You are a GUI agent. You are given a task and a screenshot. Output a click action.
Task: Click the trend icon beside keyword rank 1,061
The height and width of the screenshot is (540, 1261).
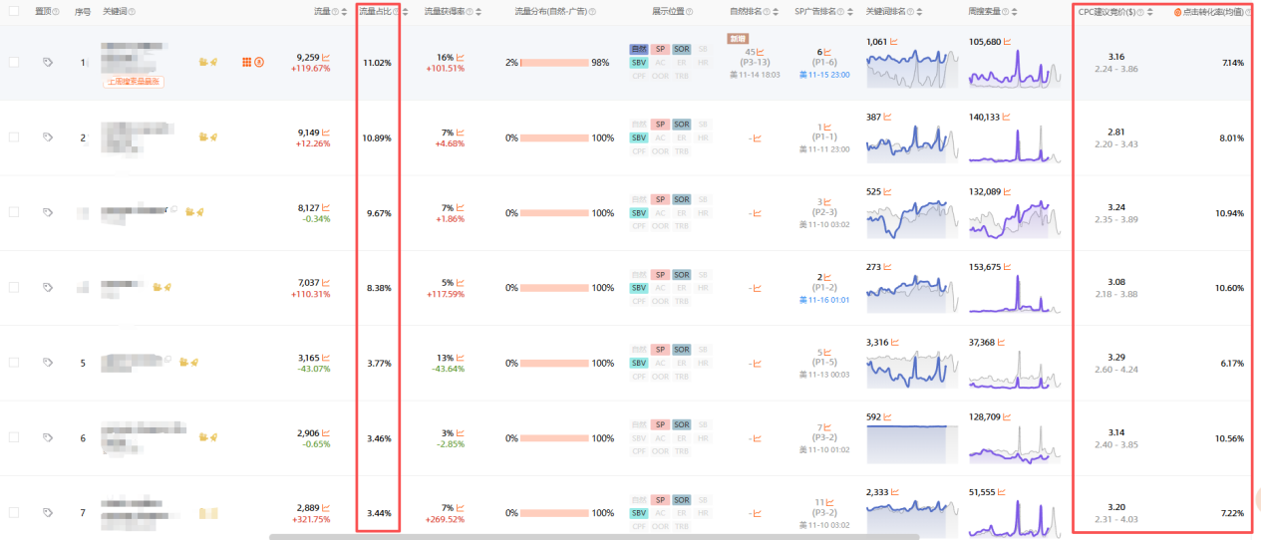893,42
